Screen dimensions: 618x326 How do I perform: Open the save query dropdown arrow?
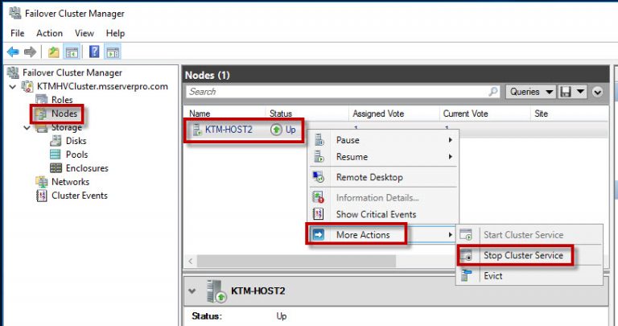coord(580,92)
